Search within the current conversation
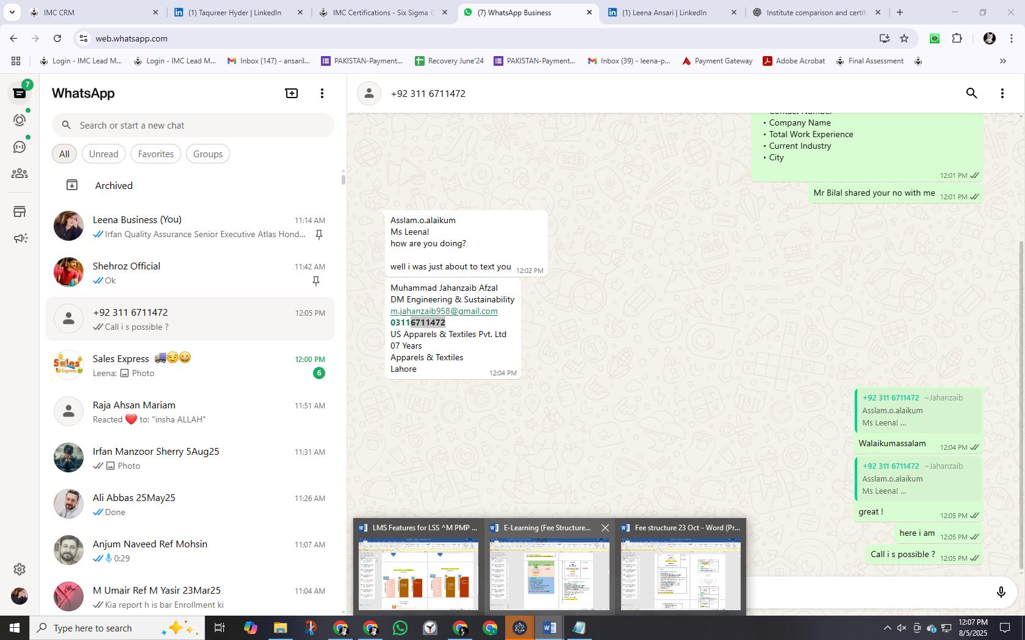The width and height of the screenshot is (1025, 640). pos(972,93)
